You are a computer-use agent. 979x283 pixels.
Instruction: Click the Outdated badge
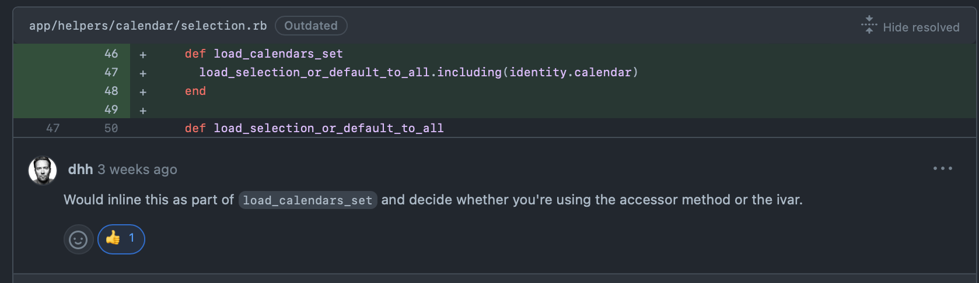click(311, 26)
